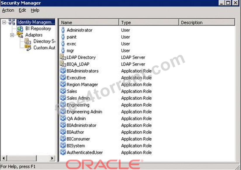Click the mgr user icon
The width and height of the screenshot is (241, 170).
63,50
